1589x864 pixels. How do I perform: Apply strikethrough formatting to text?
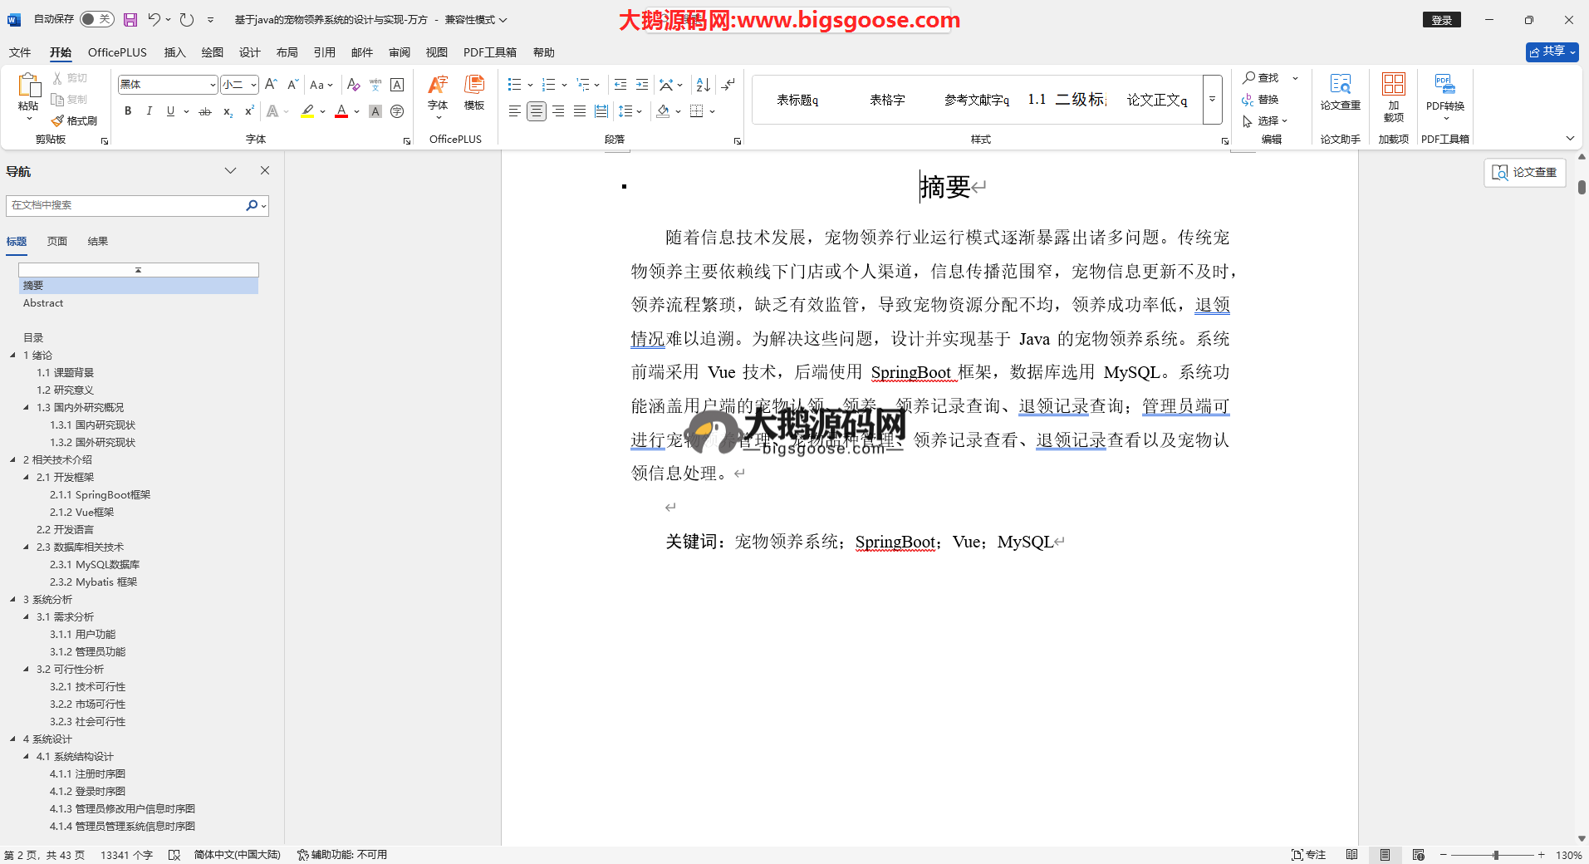point(205,111)
